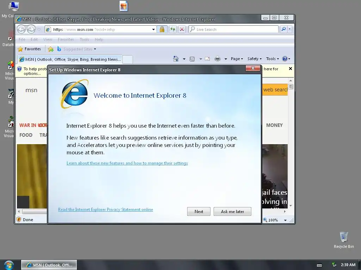Image resolution: width=361 pixels, height=270 pixels.
Task: Click the Back navigation arrow in Internet Explorer
Action: pyautogui.click(x=22, y=29)
